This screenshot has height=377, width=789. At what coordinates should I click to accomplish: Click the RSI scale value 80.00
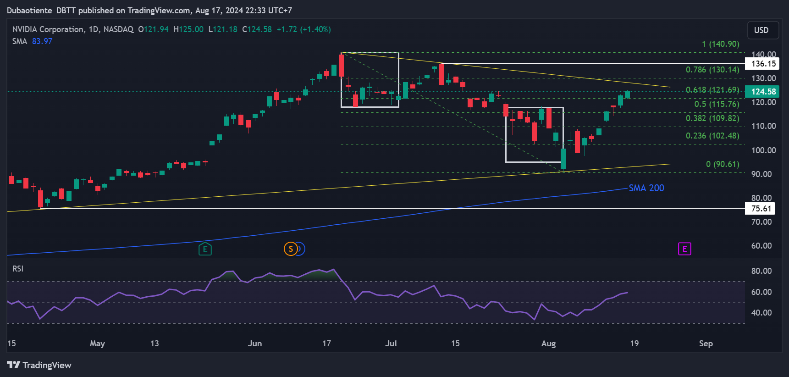click(x=761, y=271)
